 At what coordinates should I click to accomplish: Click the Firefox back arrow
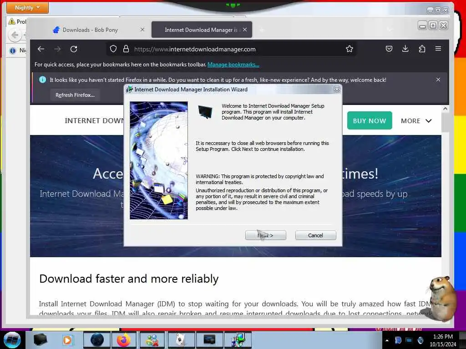(x=41, y=49)
